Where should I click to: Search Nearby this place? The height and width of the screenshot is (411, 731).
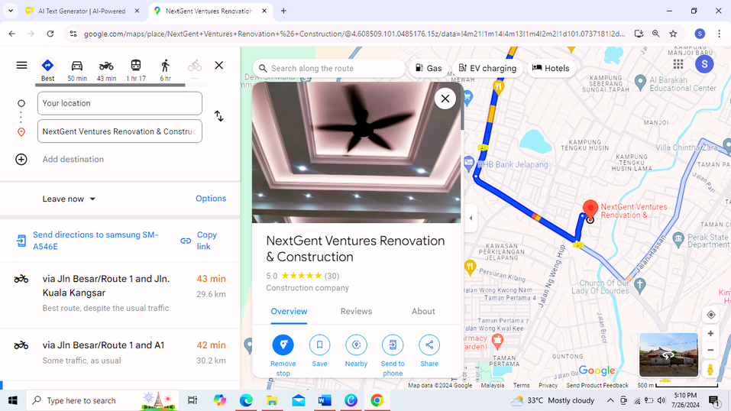point(356,351)
